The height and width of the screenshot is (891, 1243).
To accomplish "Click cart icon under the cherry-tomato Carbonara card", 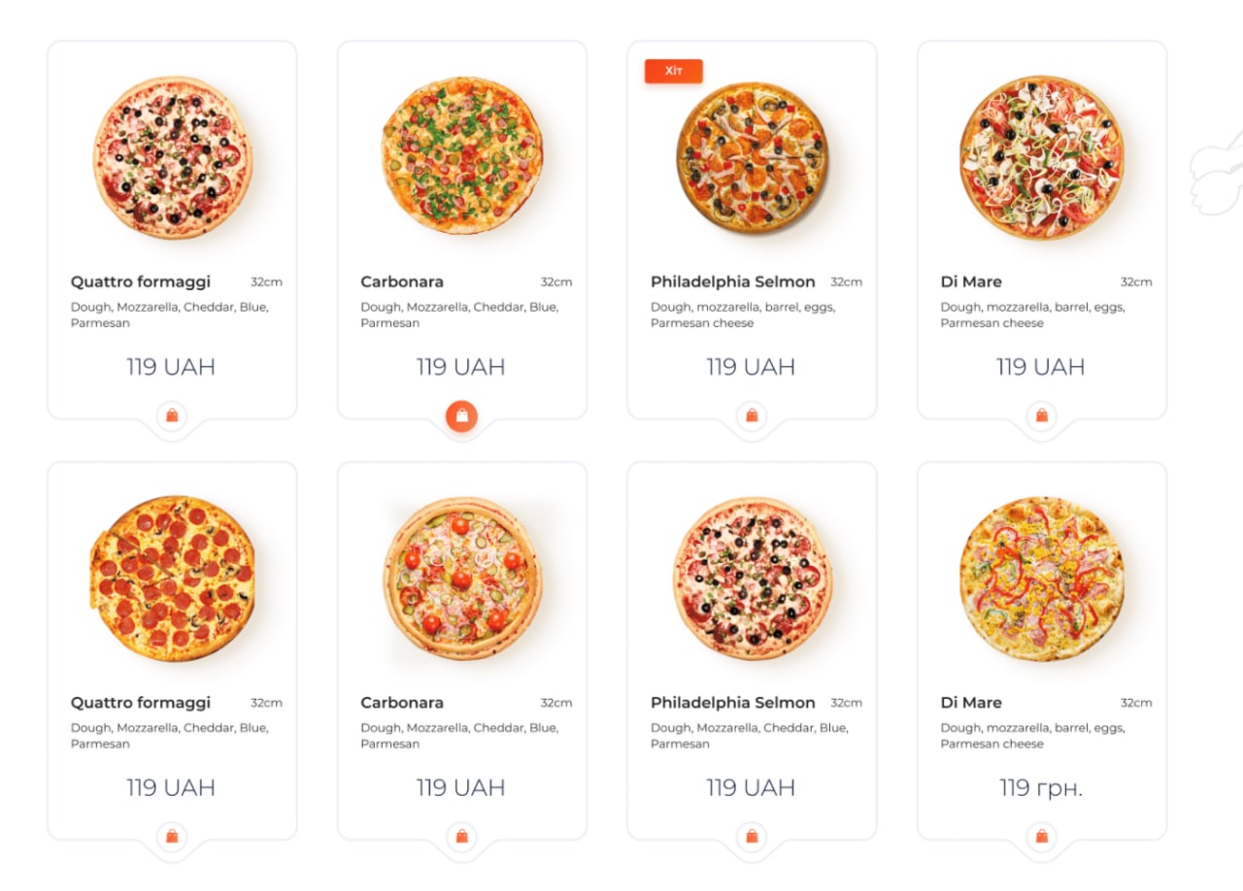I will pos(461,837).
